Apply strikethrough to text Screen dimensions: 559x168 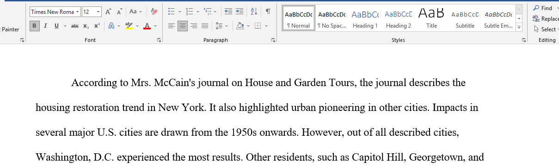coord(75,26)
